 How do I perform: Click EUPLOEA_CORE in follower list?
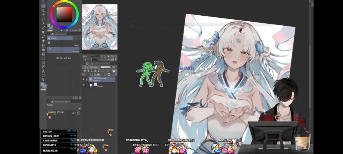[x=51, y=136]
